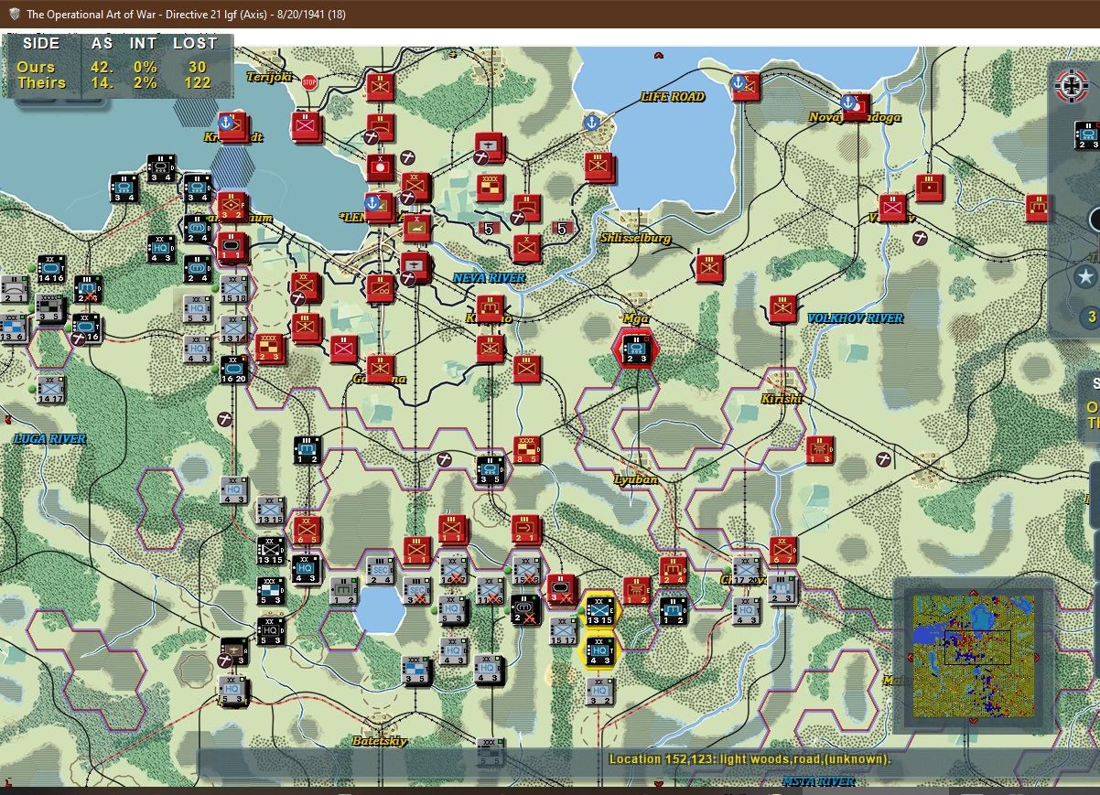Viewport: 1100px width, 795px height.
Task: Click the minimap overview thumbnail
Action: tap(973, 655)
